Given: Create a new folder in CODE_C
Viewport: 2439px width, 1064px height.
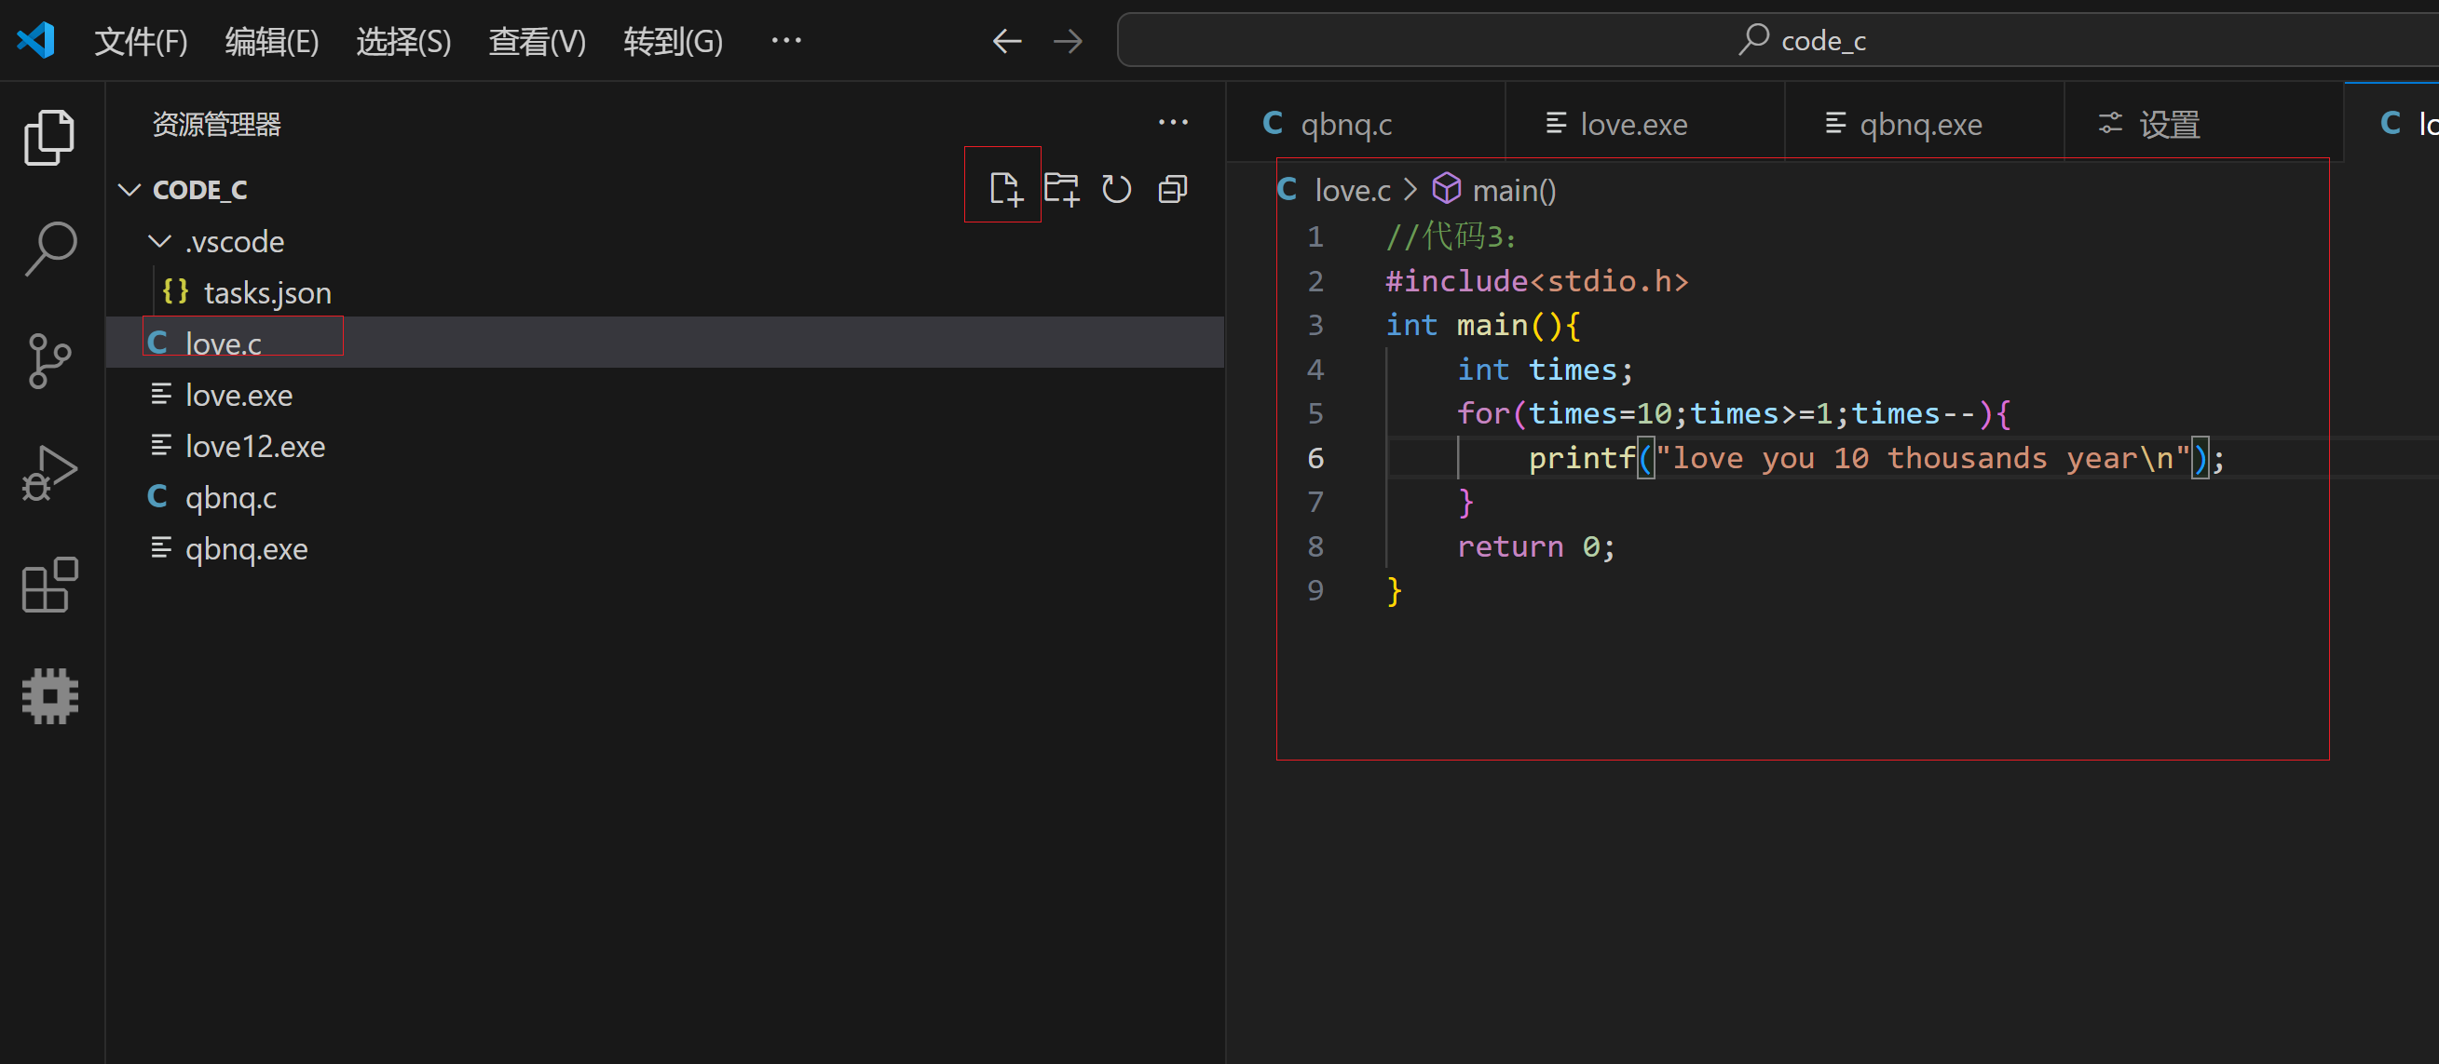Looking at the screenshot, I should (1060, 189).
